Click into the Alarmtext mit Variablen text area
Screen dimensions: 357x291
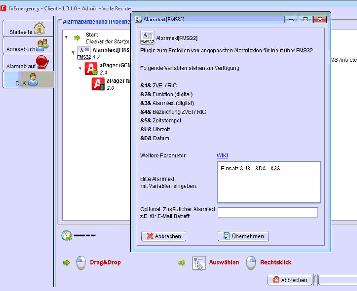point(268,182)
